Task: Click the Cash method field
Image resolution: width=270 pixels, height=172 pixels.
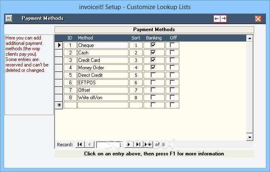Action: click(103, 53)
